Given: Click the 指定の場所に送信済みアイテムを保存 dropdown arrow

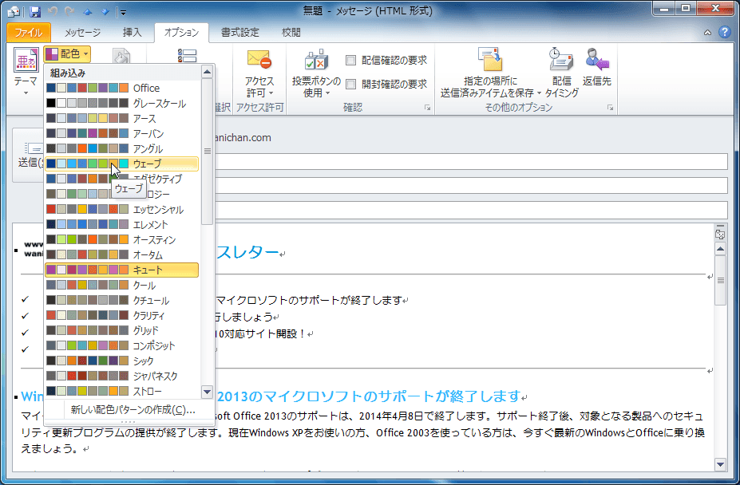Looking at the screenshot, I should [539, 93].
